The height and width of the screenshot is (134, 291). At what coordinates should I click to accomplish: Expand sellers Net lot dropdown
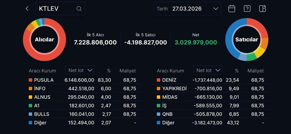click(x=207, y=70)
